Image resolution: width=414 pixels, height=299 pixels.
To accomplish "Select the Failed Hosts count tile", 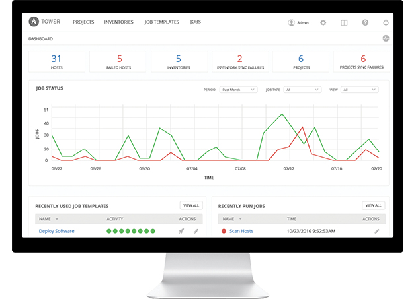I will 119,61.
